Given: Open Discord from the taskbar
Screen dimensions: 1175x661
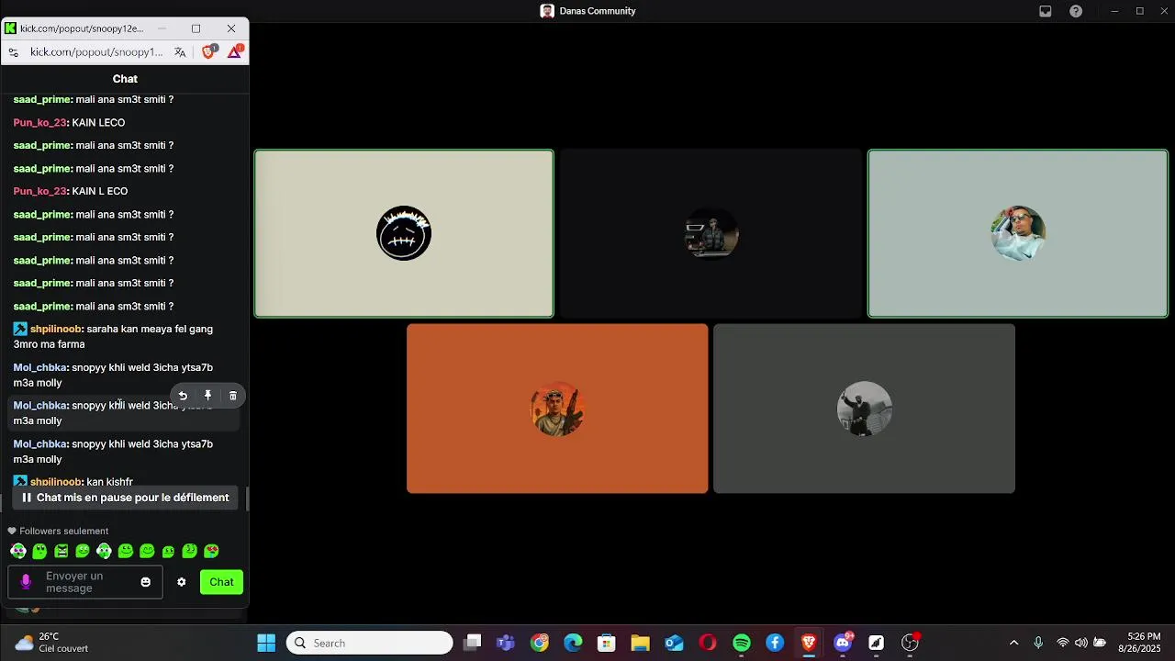Looking at the screenshot, I should [842, 643].
